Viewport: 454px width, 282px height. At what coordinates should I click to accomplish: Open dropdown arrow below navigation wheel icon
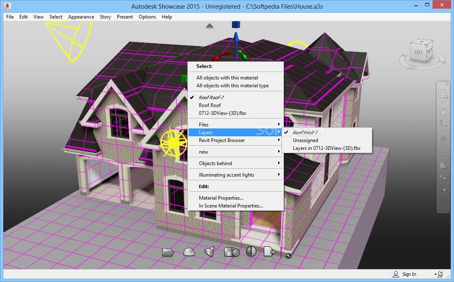tap(443, 102)
